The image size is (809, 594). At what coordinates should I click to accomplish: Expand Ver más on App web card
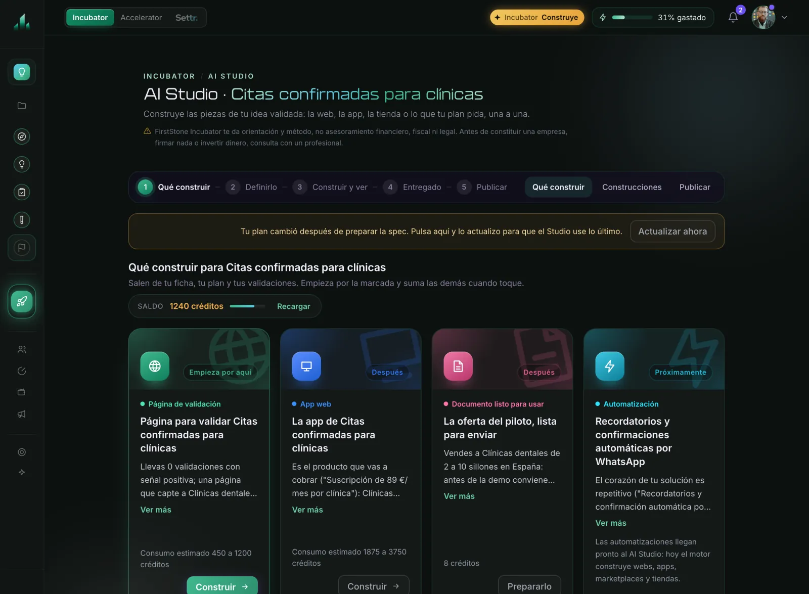point(307,510)
